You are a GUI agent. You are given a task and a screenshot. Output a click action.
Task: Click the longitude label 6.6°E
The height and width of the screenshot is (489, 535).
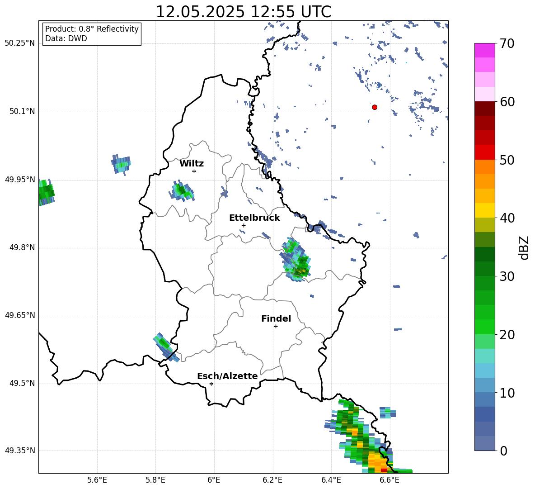(390, 480)
